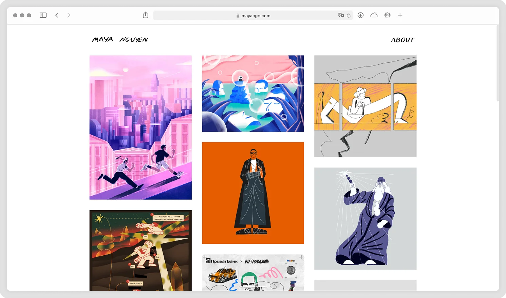Image resolution: width=506 pixels, height=298 pixels.
Task: Open the Maya Nguyen home link
Action: click(120, 40)
